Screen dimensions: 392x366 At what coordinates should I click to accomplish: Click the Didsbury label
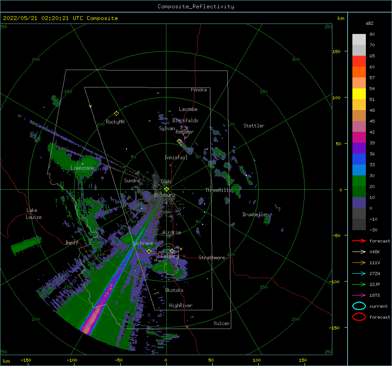(165, 195)
